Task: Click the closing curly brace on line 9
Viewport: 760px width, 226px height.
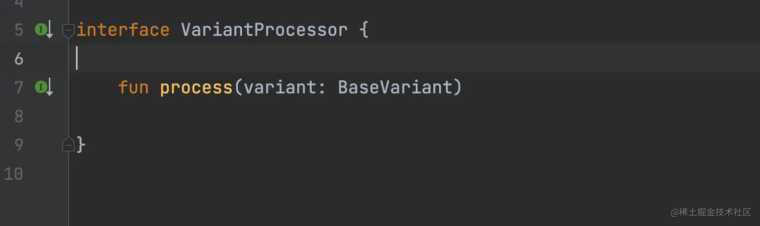Action: point(81,145)
